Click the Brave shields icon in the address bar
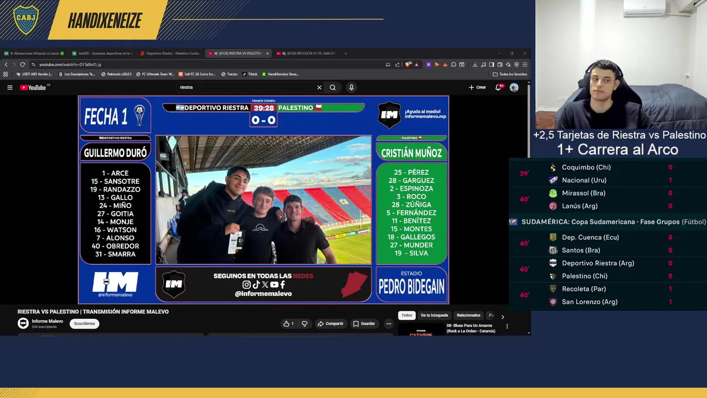 [x=409, y=64]
